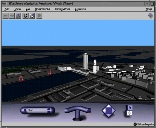The image size is (156, 128).
Task: Step to the next viewpoint with the down arrow
Action: point(49,112)
